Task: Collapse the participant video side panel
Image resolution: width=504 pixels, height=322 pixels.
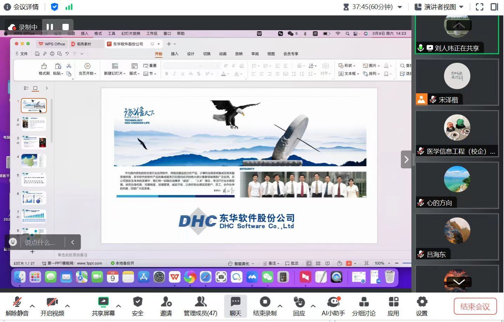Action: [406, 160]
